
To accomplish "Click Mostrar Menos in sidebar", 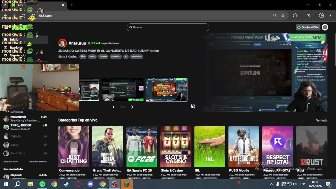I will pyautogui.click(x=38, y=162).
